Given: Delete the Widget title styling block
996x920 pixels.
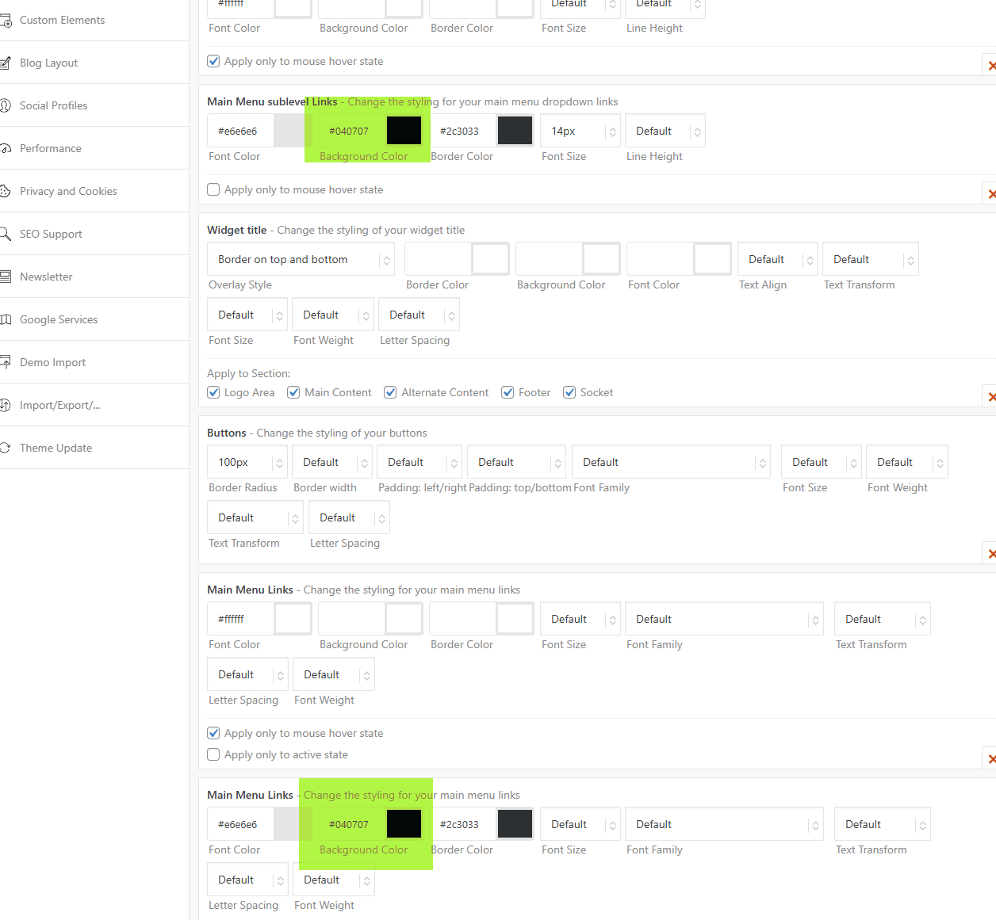Looking at the screenshot, I should (990, 397).
